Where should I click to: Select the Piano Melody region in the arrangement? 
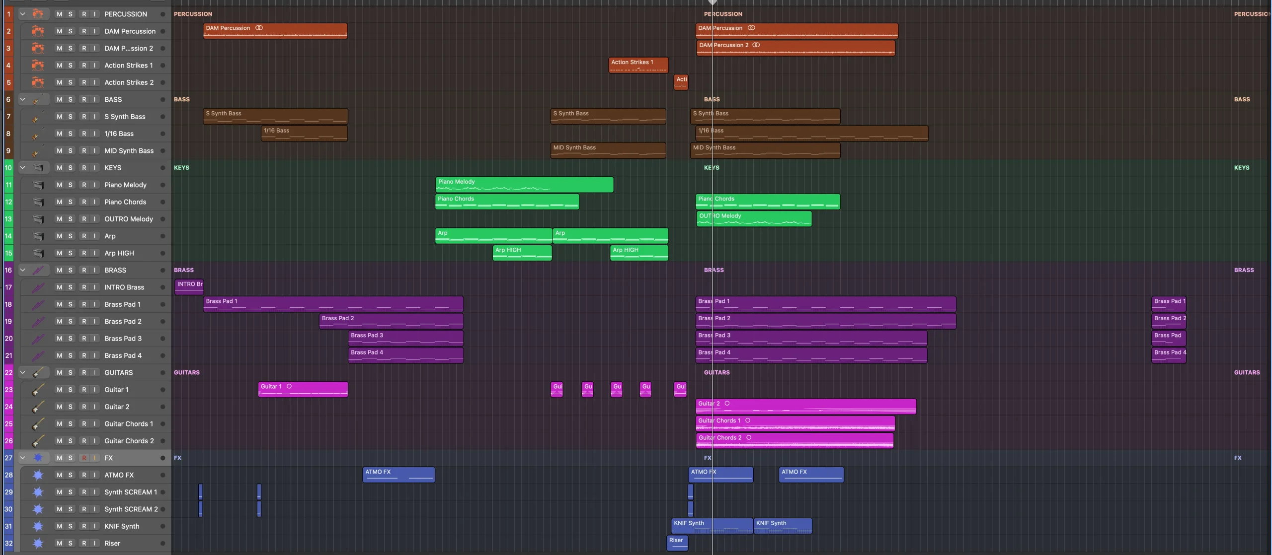coord(524,185)
